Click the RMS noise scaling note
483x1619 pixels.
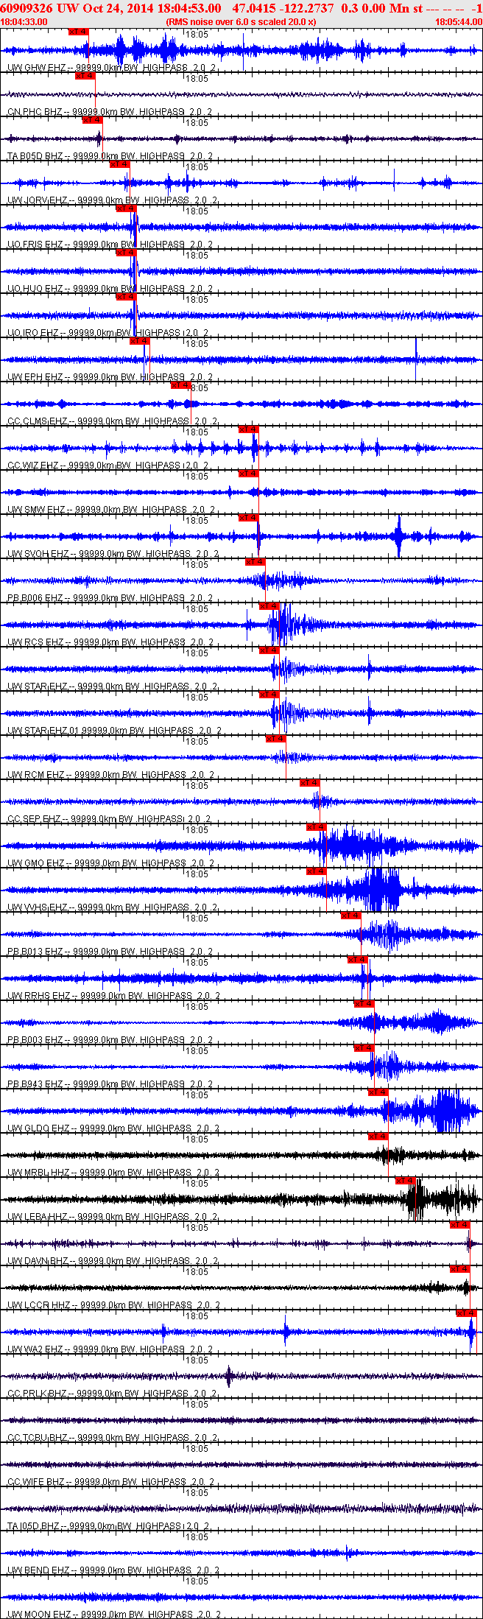point(241,22)
